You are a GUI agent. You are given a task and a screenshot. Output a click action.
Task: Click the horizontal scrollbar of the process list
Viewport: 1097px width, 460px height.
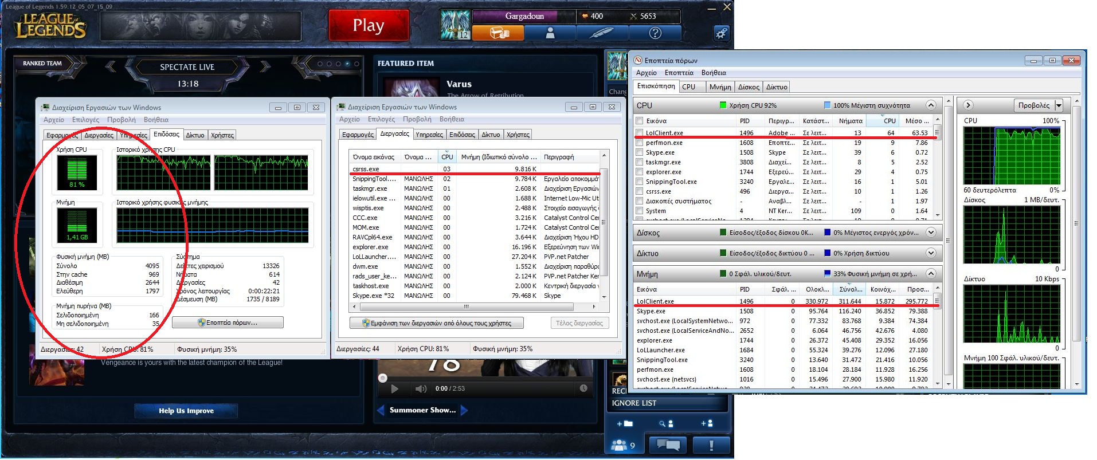[465, 306]
